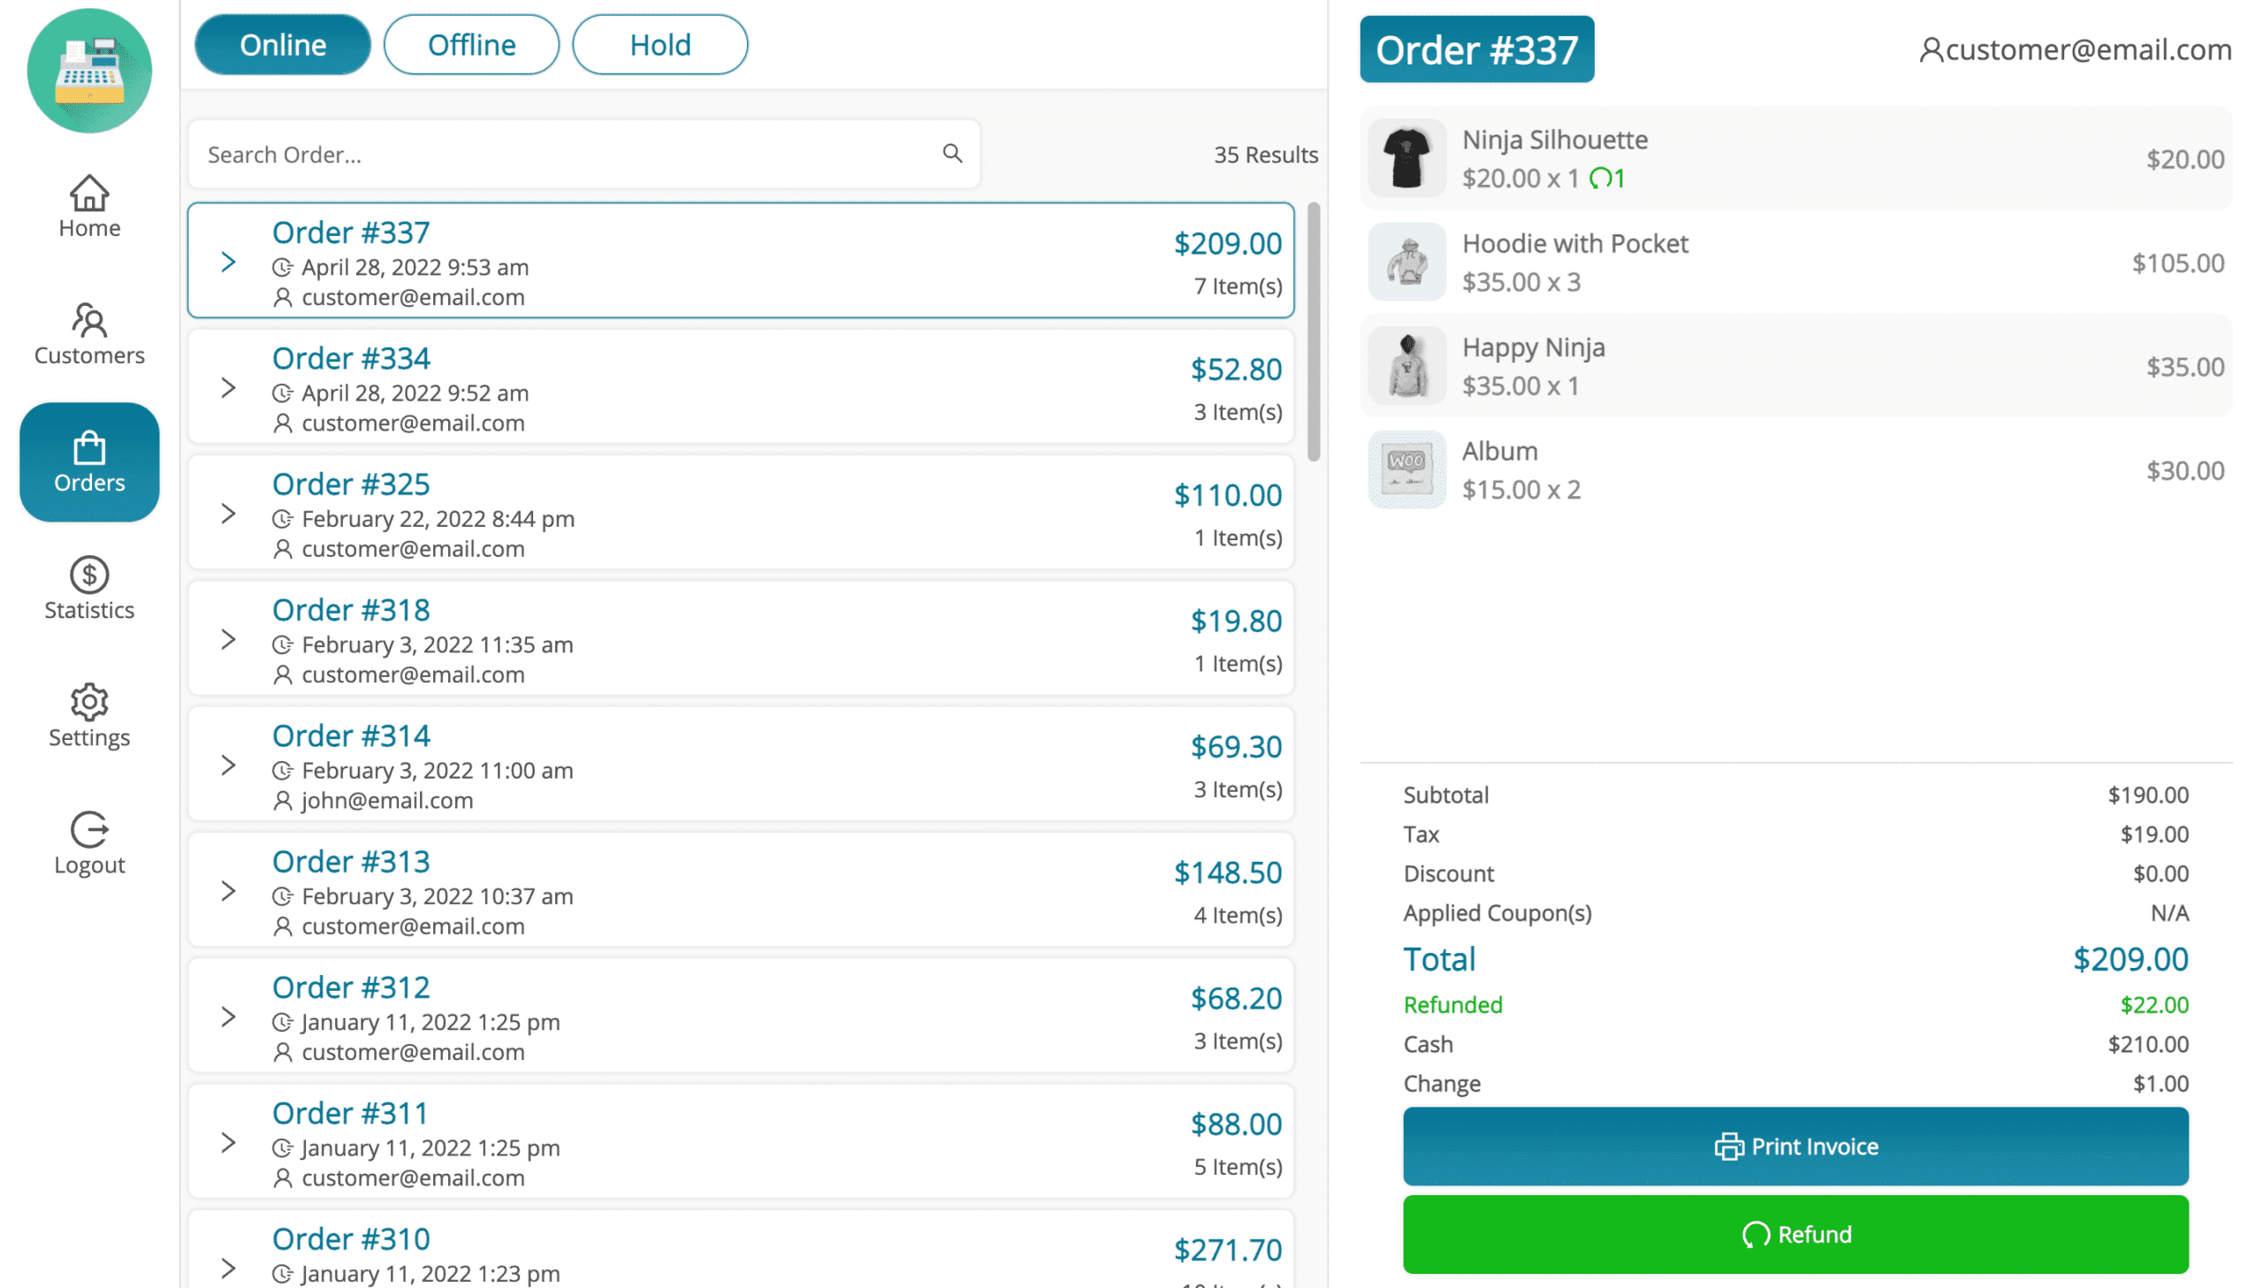Click the clock icon on Order #337
Image resolution: width=2263 pixels, height=1288 pixels.
pos(281,266)
